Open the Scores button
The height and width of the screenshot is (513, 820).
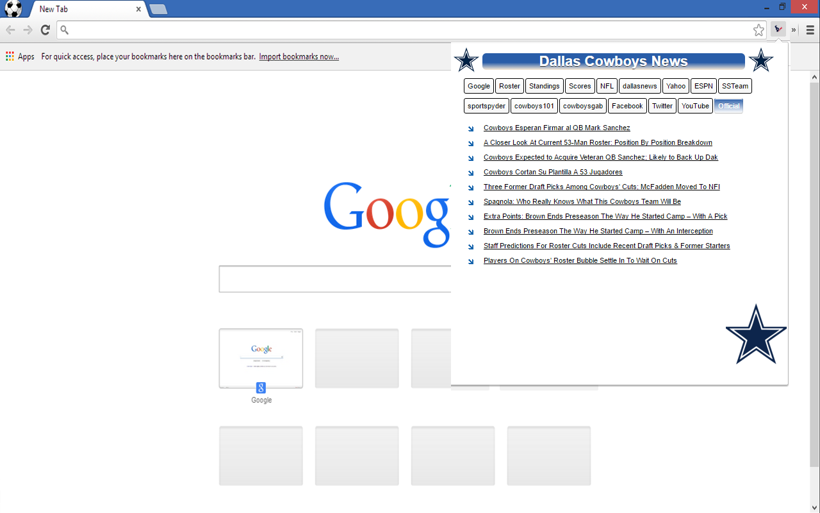580,86
